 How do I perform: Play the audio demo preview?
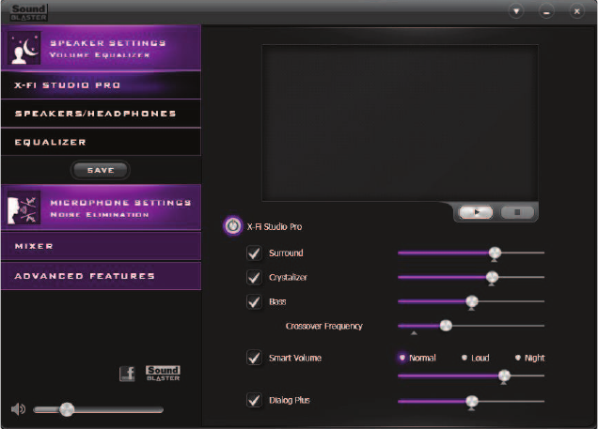(x=476, y=212)
